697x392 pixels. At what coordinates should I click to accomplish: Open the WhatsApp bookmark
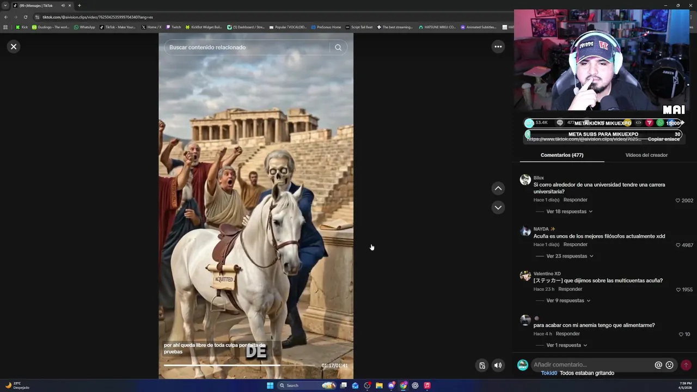pyautogui.click(x=84, y=27)
